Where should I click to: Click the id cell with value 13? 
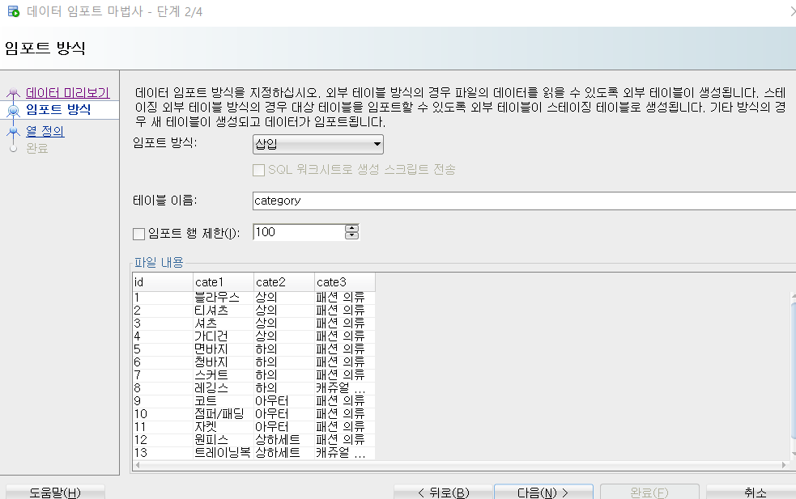(163, 452)
